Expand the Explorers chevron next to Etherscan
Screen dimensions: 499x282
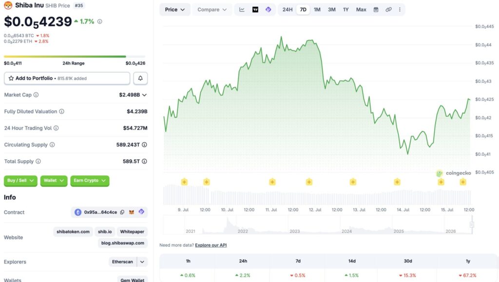coord(142,262)
